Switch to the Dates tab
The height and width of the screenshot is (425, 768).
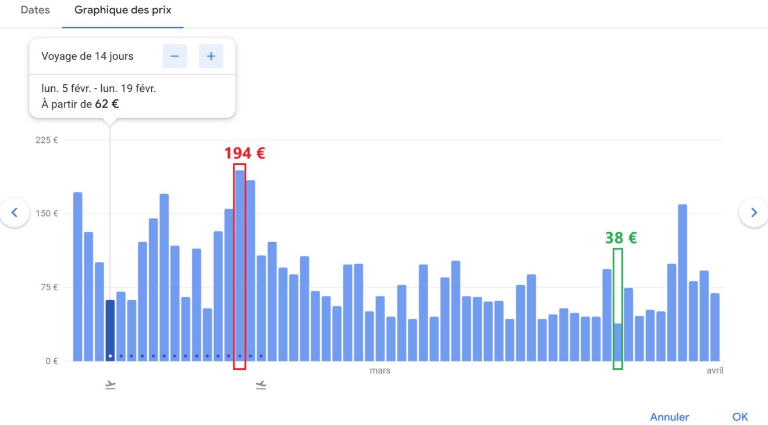tap(35, 10)
